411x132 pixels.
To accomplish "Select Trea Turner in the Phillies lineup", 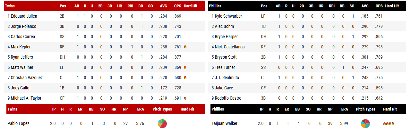I will coord(225,67).
